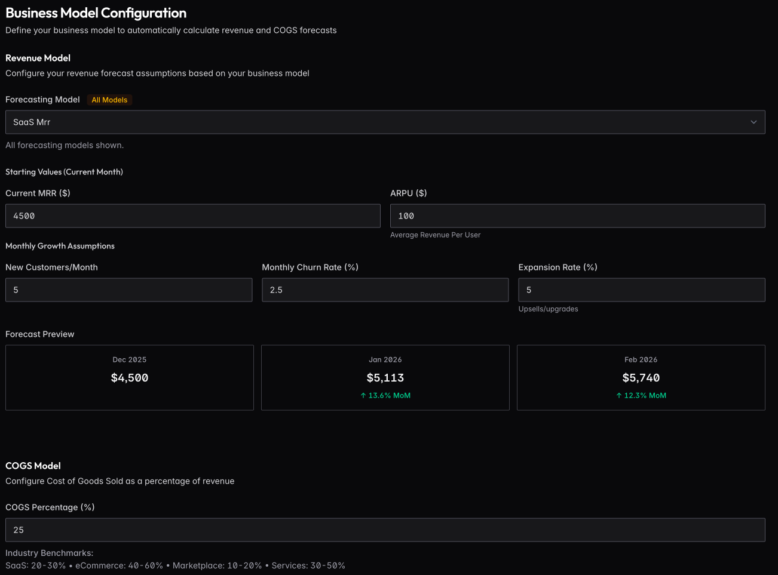Select the Feb 2026 forecast card
Screen dimensions: 778x575
tap(641, 377)
